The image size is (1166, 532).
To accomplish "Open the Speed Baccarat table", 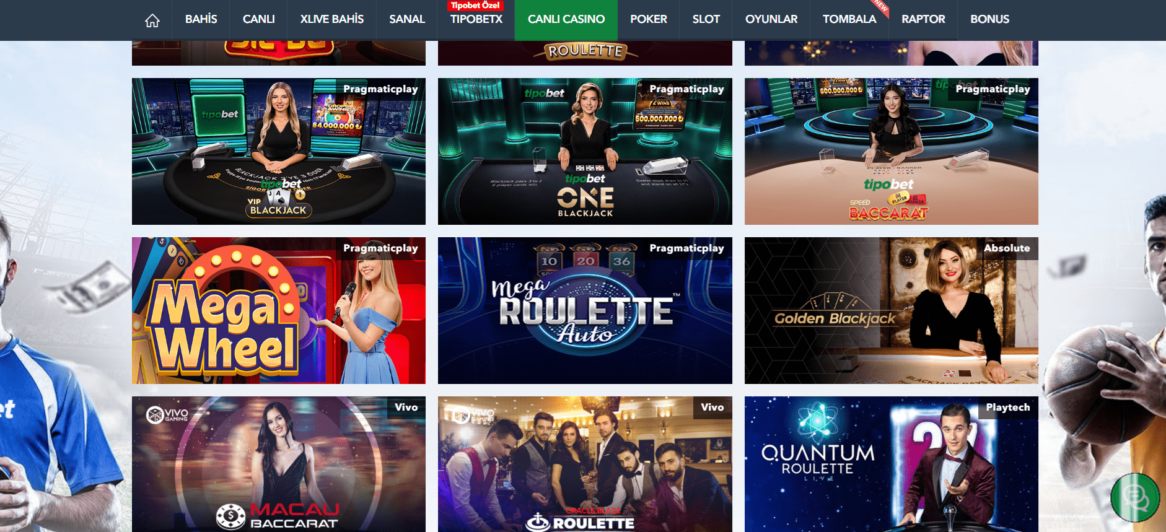I will point(892,151).
